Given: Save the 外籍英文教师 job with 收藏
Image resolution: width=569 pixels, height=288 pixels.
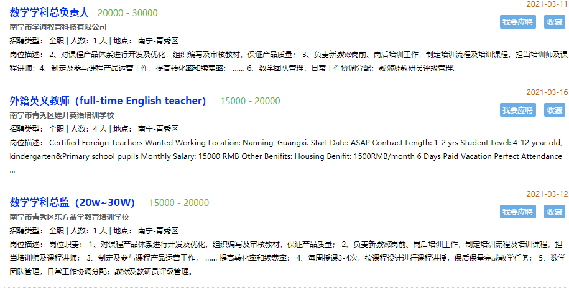Looking at the screenshot, I should (x=554, y=110).
